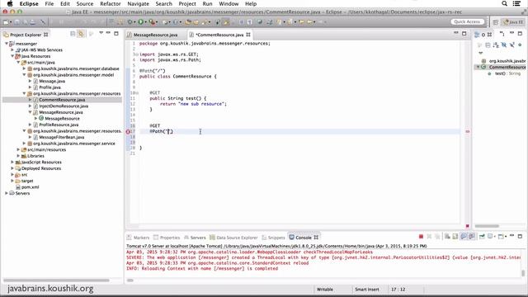Open the Properties tab
Image resolution: width=528 pixels, height=297 pixels.
coord(167,238)
